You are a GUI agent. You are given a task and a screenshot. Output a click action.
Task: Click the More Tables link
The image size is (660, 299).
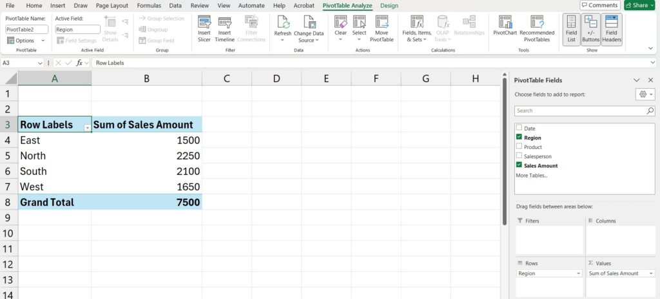[x=532, y=175]
